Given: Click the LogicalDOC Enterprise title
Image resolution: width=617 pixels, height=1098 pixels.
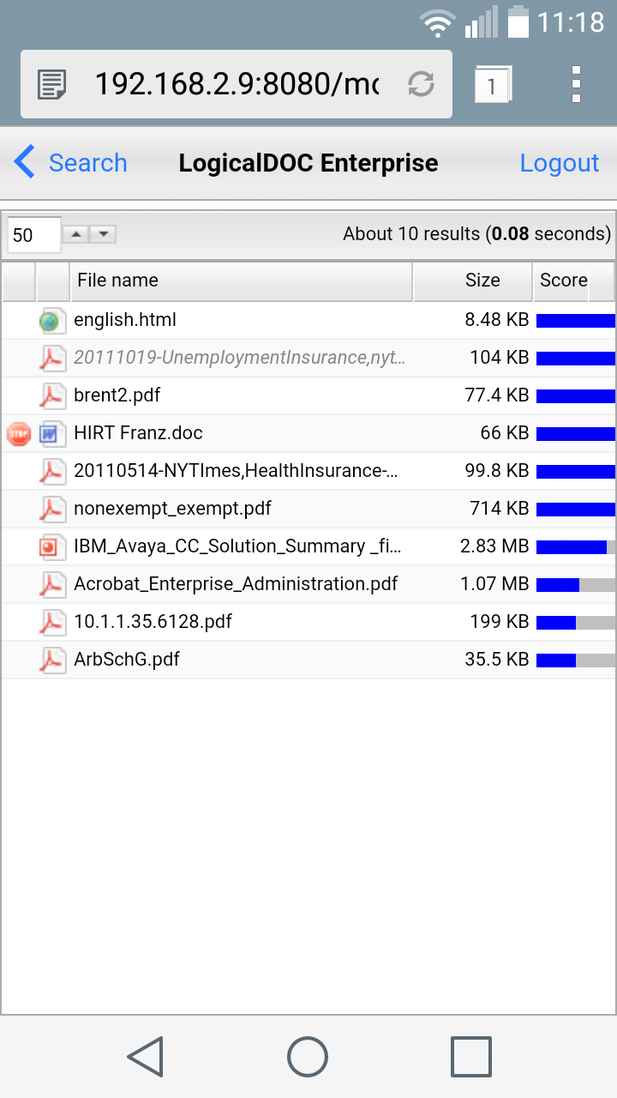Looking at the screenshot, I should pyautogui.click(x=308, y=163).
